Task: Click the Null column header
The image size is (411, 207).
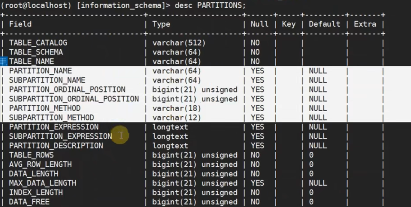Action: 259,24
